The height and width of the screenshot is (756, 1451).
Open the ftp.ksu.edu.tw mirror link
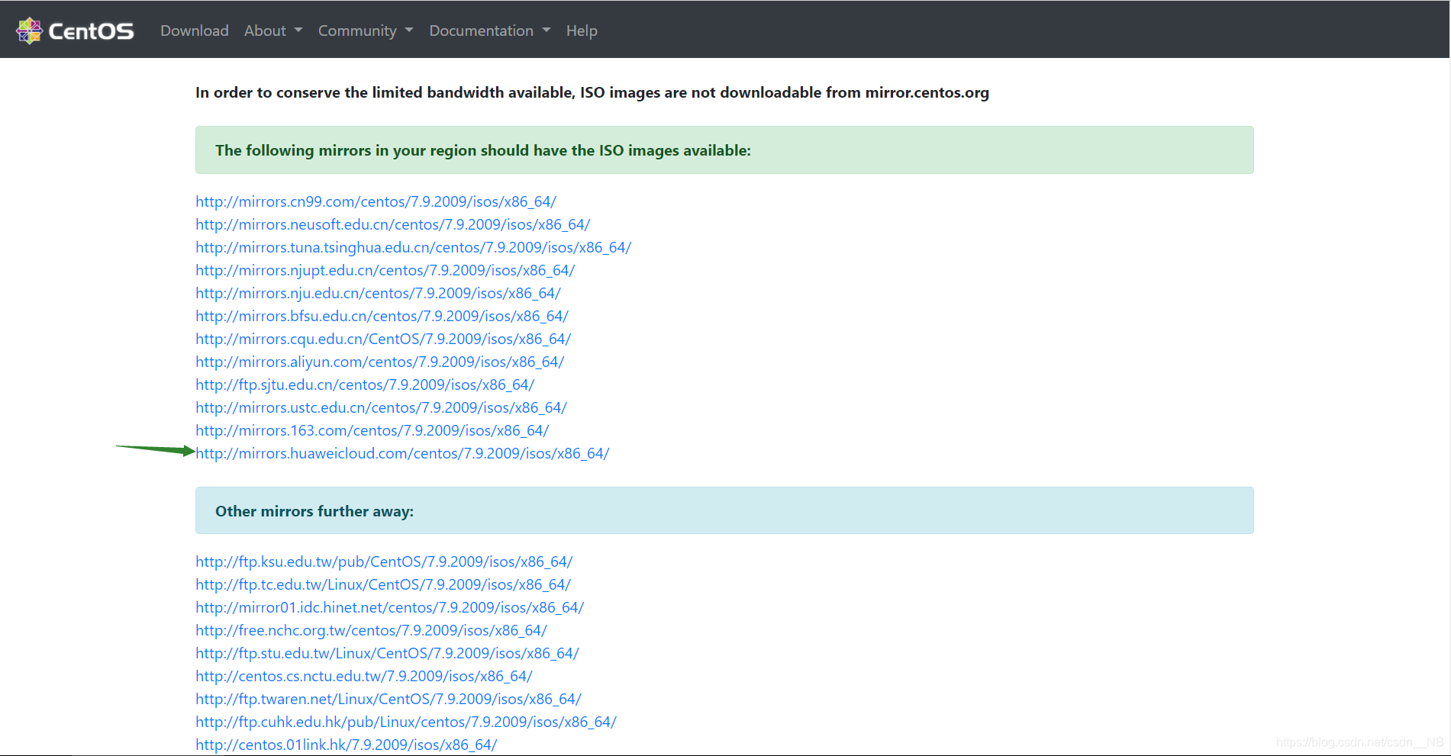pyautogui.click(x=384, y=561)
